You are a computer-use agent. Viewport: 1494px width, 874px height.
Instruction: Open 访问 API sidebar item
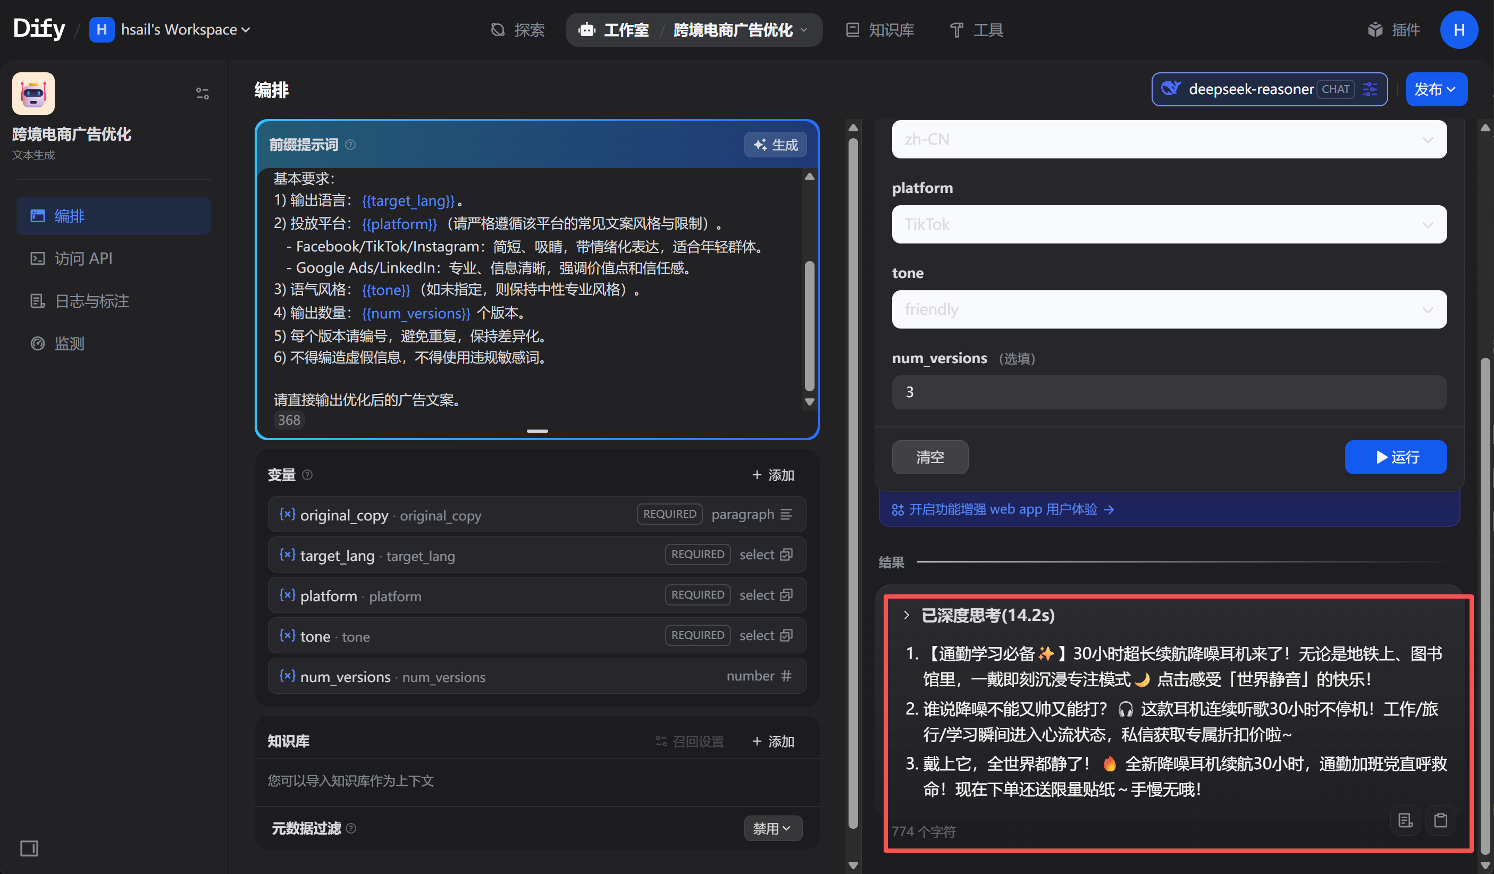point(113,258)
